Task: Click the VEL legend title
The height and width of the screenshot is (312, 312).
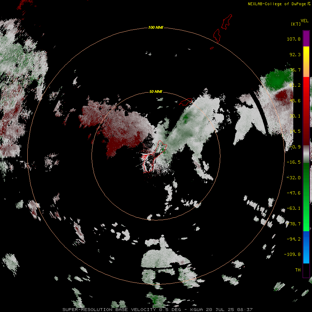Action: (304, 21)
